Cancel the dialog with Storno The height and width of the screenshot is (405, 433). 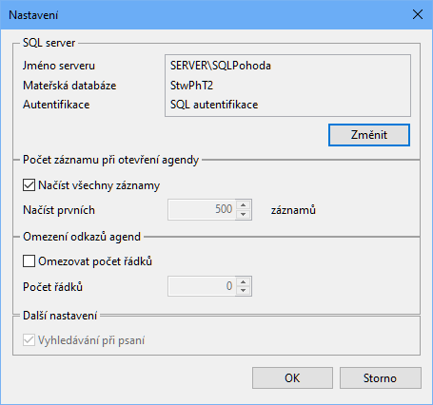coord(381,377)
